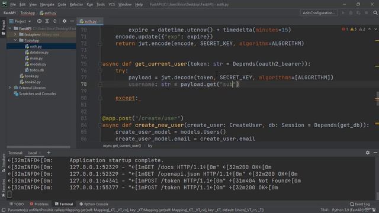Click the next highlighted error down arrow
The width and height of the screenshot is (379, 213).
(x=375, y=29)
